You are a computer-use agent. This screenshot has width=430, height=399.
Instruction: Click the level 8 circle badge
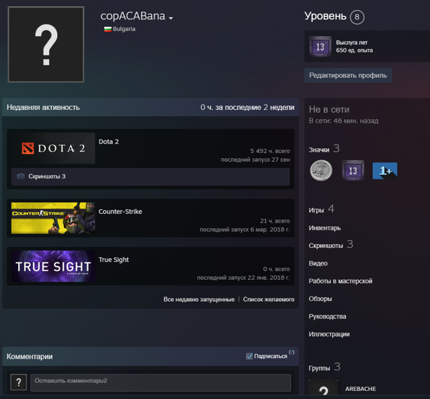pos(357,17)
